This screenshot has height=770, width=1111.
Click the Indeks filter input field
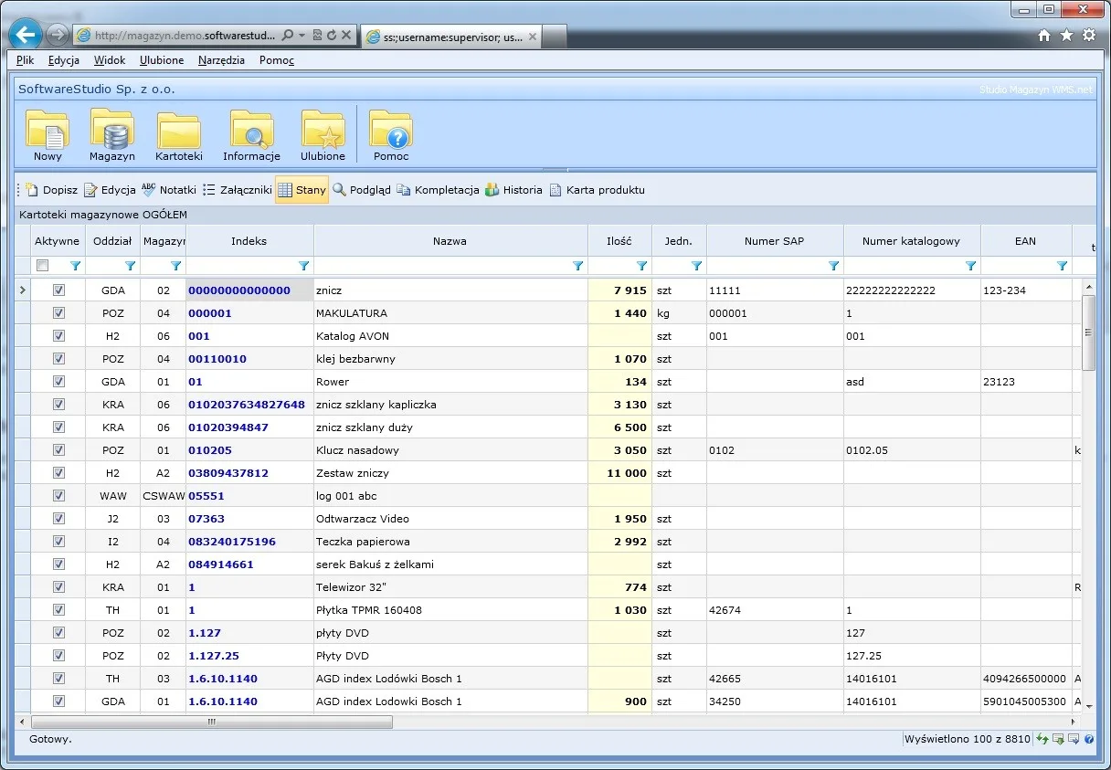point(242,266)
